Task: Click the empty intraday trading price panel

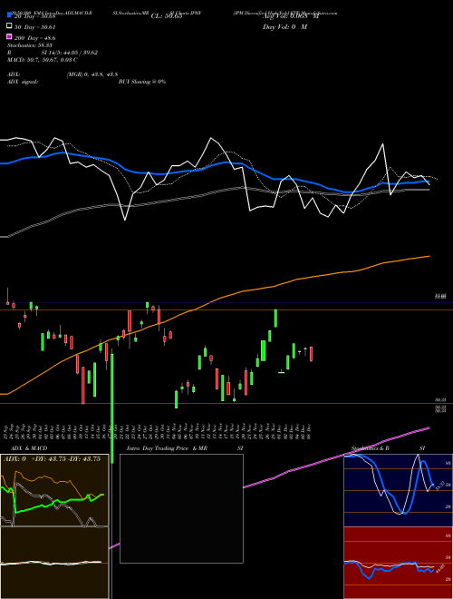Action: point(181,508)
